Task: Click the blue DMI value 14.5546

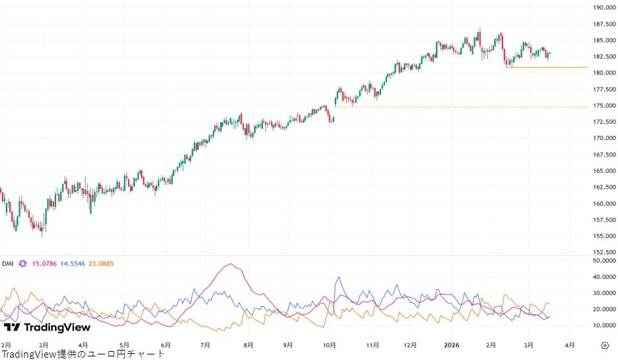Action: [73, 263]
